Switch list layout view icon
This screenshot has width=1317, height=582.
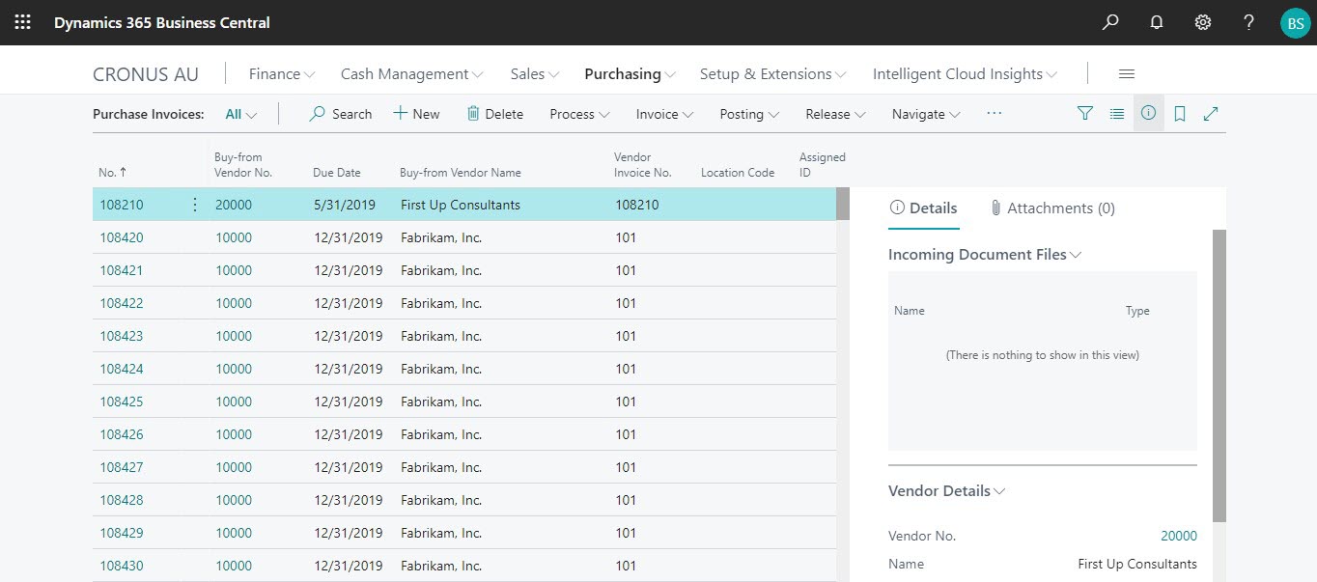(1117, 114)
